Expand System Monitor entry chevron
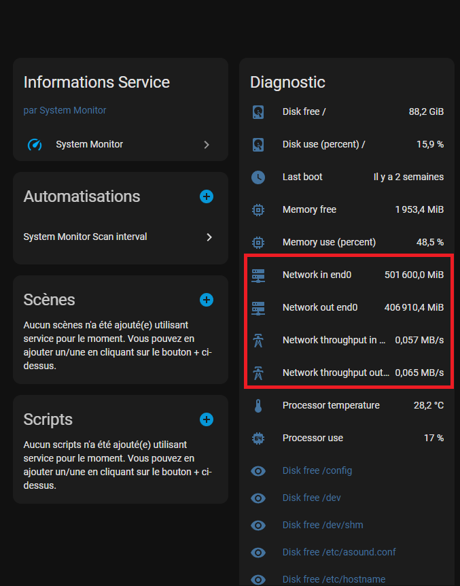 (x=207, y=145)
